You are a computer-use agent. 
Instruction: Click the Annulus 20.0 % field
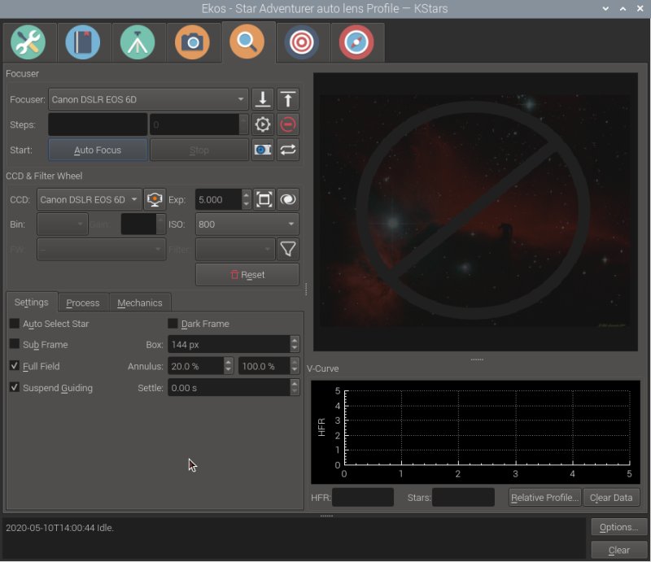(196, 366)
